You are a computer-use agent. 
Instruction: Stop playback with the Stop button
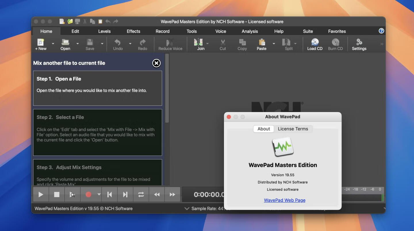click(57, 195)
